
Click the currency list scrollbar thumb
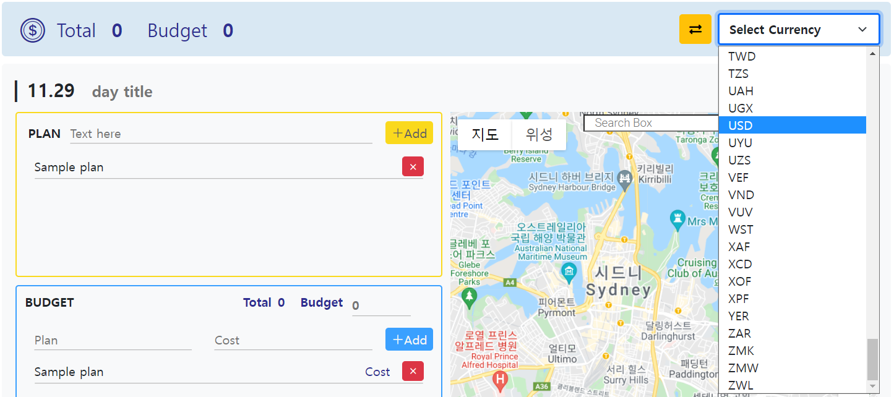[872, 359]
